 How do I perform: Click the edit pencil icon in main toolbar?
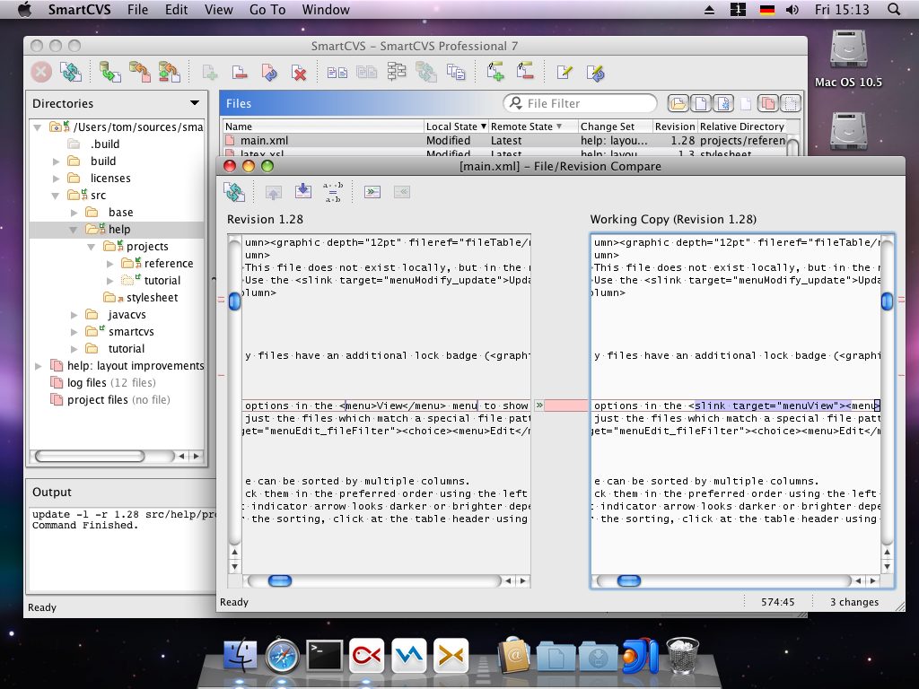[x=565, y=73]
